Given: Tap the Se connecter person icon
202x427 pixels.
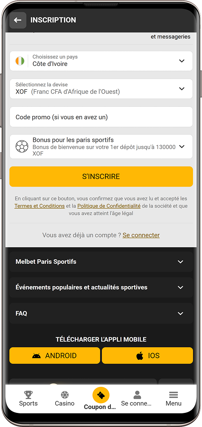Looking at the screenshot, I should pyautogui.click(x=137, y=395).
